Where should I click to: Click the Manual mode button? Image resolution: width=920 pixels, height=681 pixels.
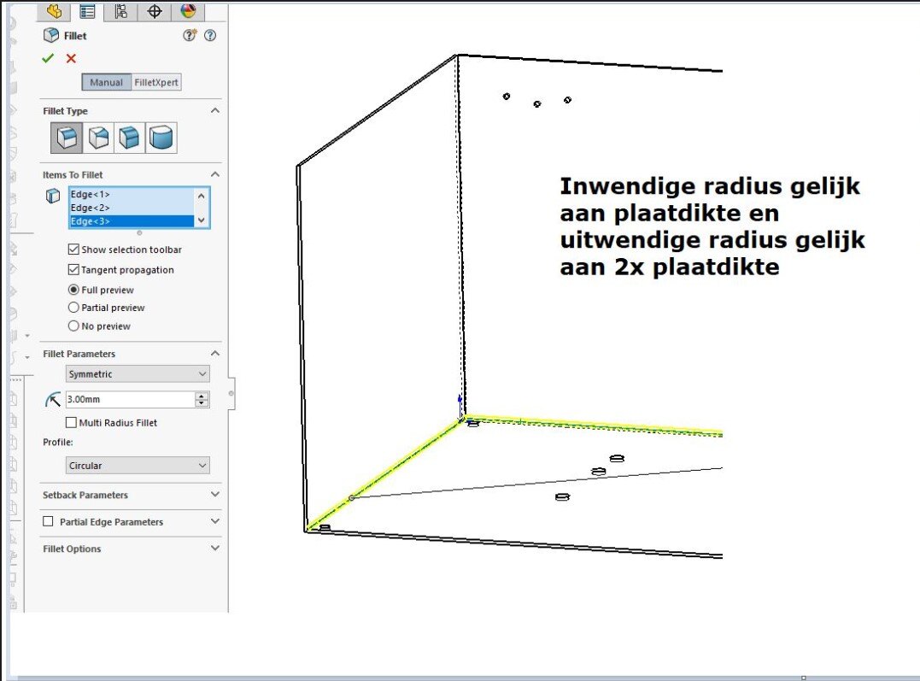107,83
